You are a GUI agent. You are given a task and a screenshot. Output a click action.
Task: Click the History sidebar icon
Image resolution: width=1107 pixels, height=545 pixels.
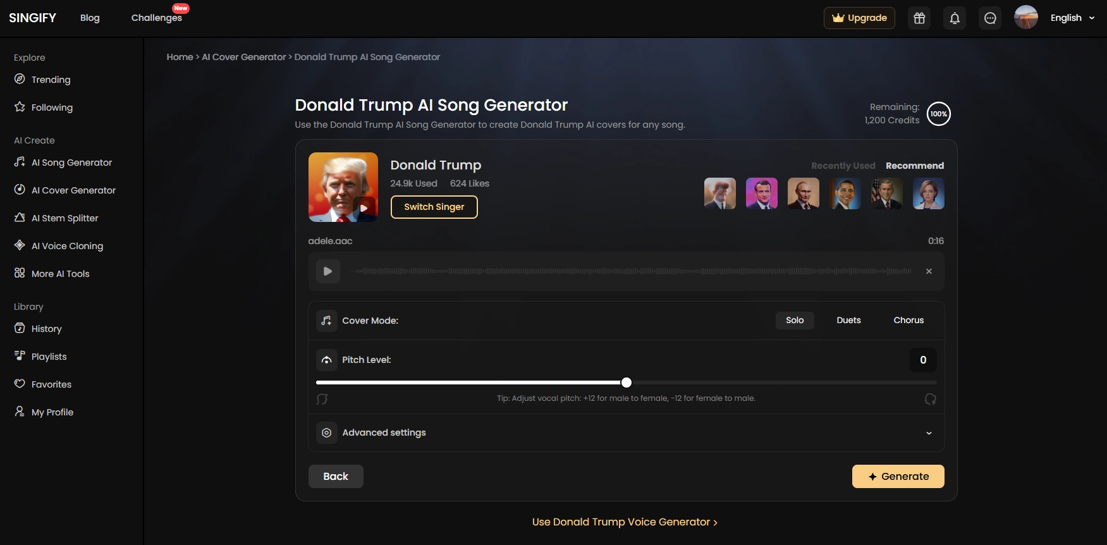(x=20, y=328)
